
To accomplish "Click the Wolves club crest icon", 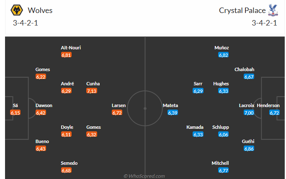I will (x=17, y=10).
